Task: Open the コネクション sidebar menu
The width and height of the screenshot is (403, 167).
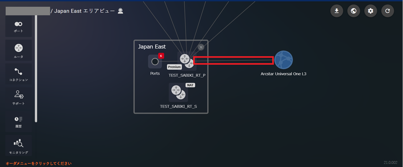Action: [19, 74]
